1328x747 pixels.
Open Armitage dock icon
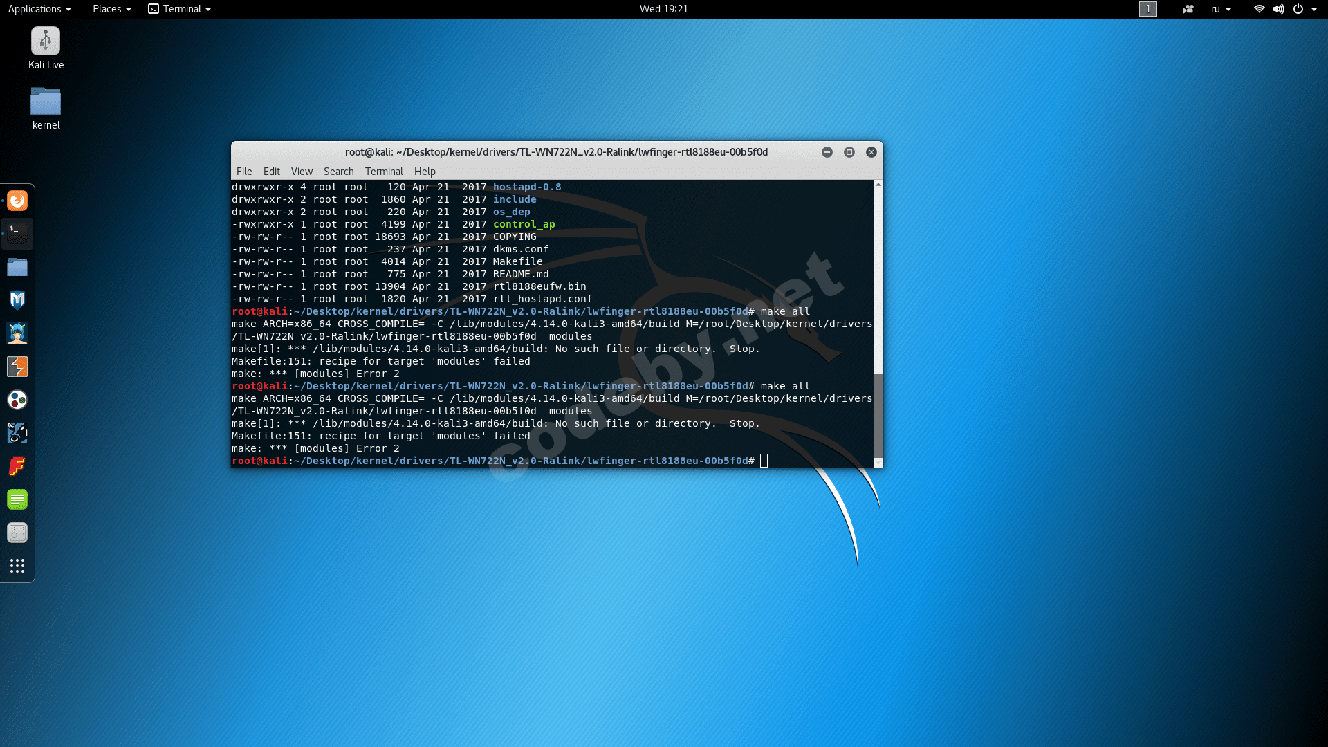click(17, 333)
